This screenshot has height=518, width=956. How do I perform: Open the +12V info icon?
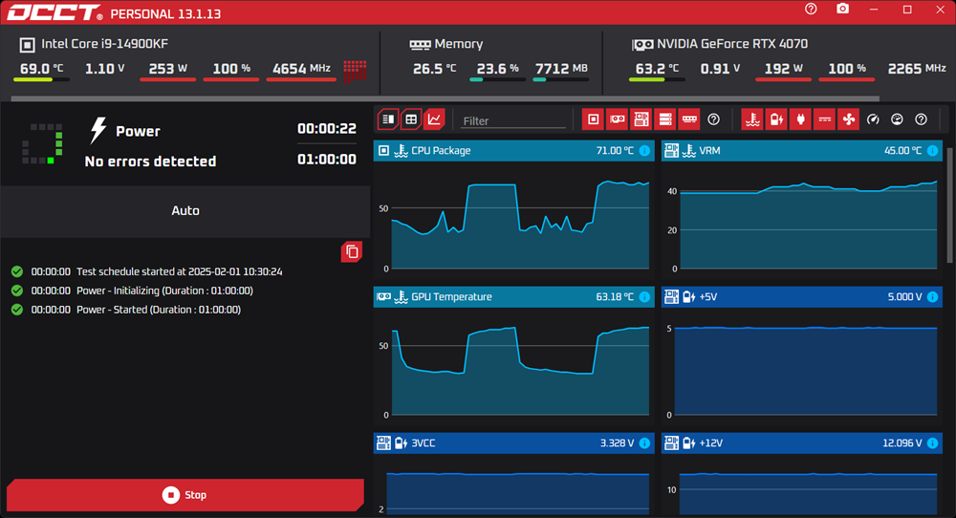(x=932, y=443)
